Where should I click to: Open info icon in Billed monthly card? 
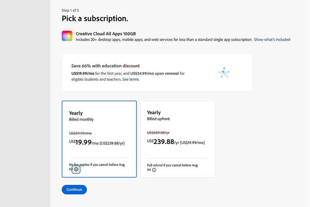coord(76,169)
